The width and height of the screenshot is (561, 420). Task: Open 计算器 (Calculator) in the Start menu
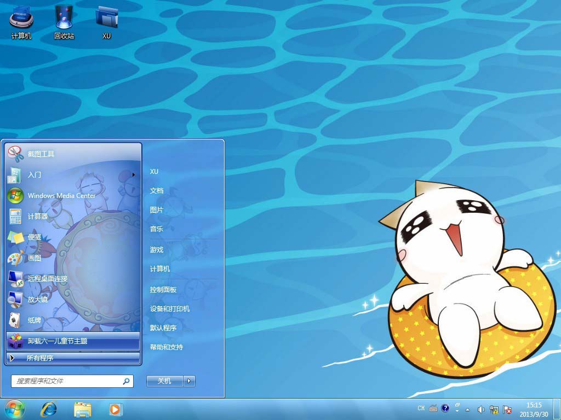(38, 216)
